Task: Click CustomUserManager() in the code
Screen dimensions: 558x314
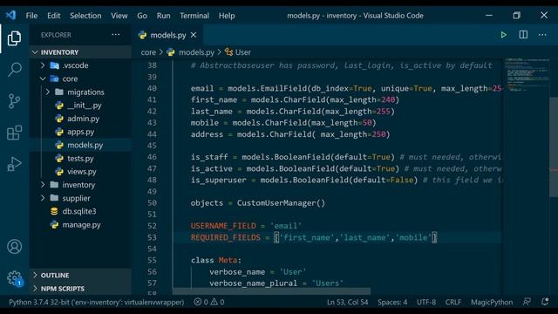Action: click(281, 203)
